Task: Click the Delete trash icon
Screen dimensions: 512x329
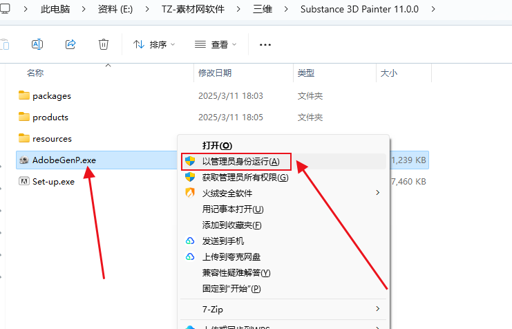Action: 104,44
